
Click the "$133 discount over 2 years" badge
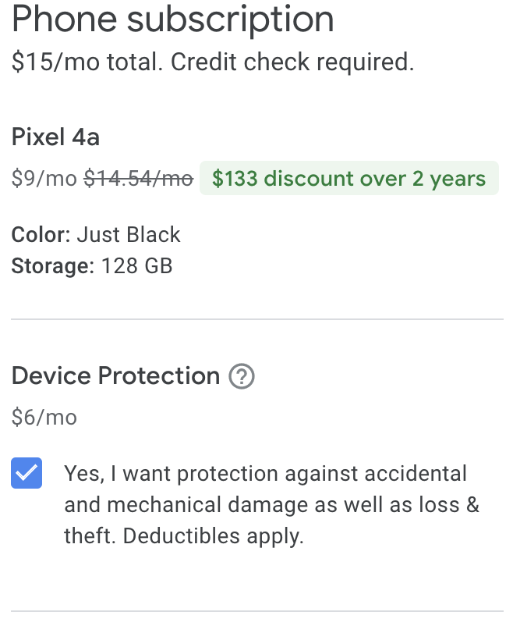(x=348, y=179)
